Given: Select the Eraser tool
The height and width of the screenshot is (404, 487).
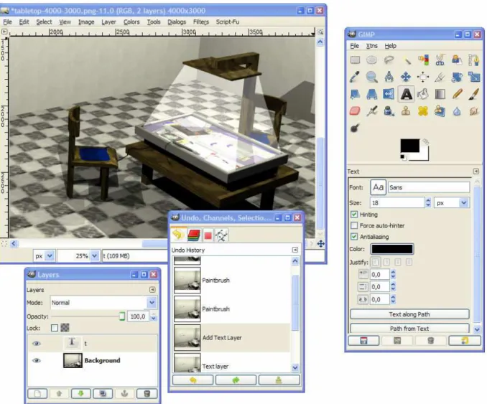Looking at the screenshot, I should pyautogui.click(x=355, y=111).
